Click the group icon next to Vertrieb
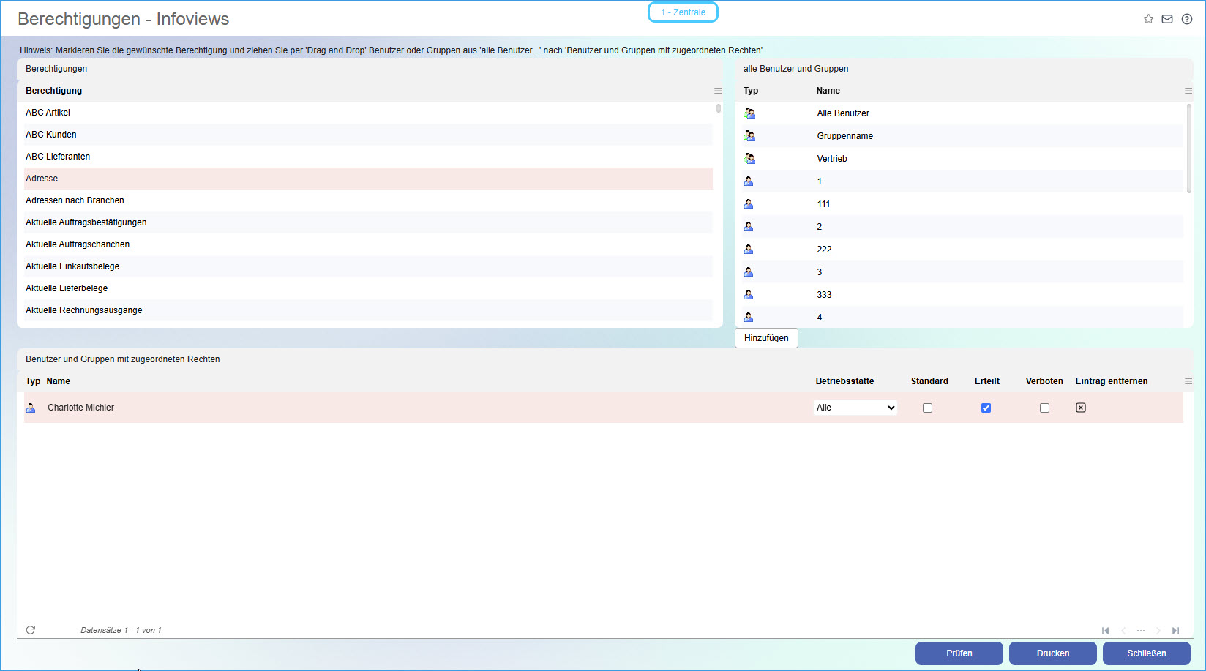Viewport: 1206px width, 671px height. tap(749, 158)
